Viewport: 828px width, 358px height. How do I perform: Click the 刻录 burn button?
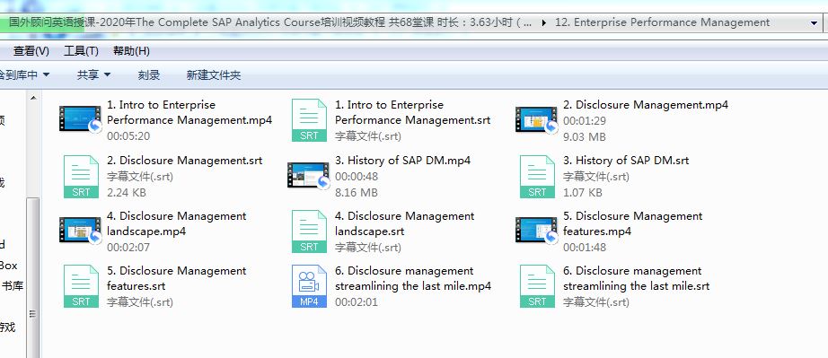(x=149, y=74)
